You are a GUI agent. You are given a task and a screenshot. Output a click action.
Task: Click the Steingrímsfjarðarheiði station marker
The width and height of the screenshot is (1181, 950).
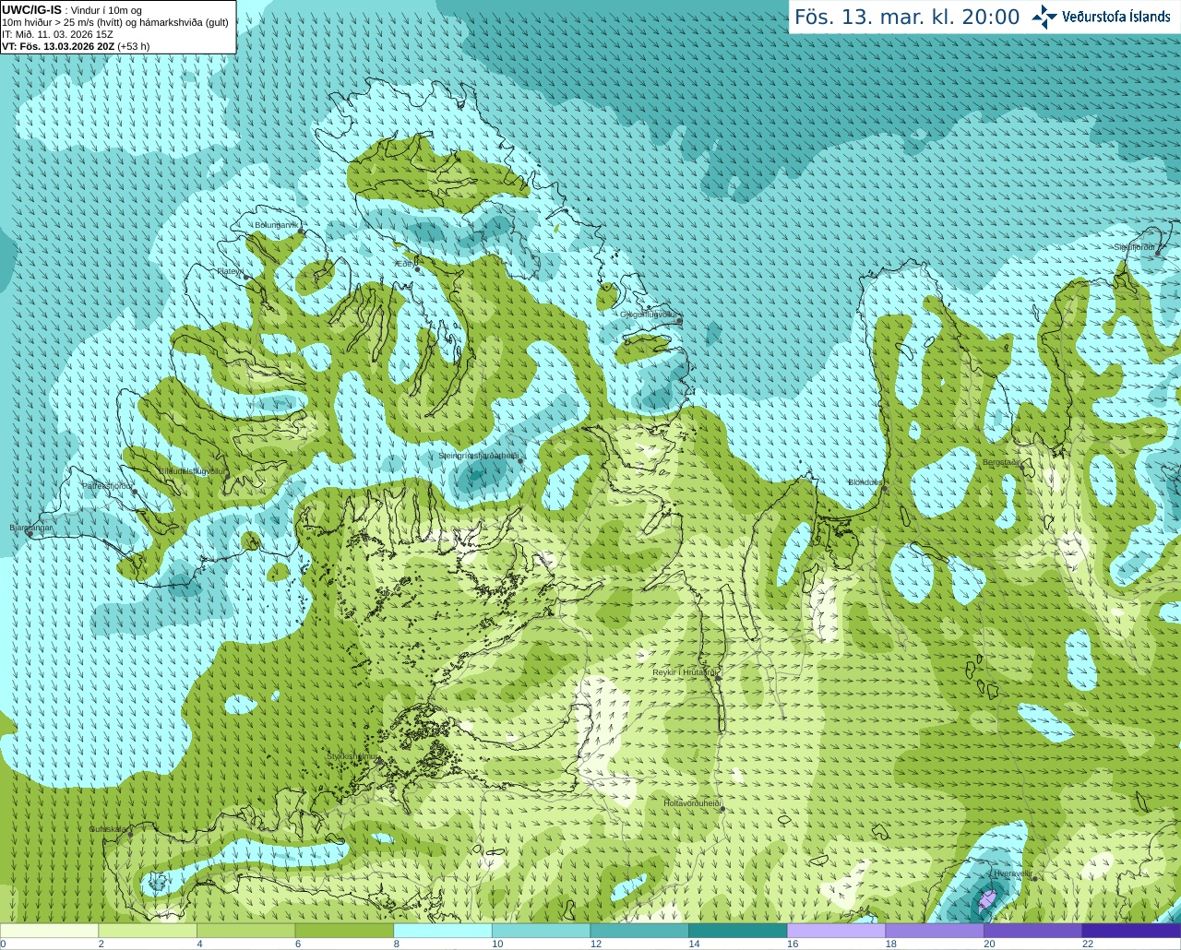coord(520,460)
